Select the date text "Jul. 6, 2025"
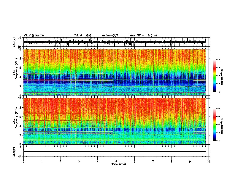This screenshot has height=181, width=235. [83, 35]
